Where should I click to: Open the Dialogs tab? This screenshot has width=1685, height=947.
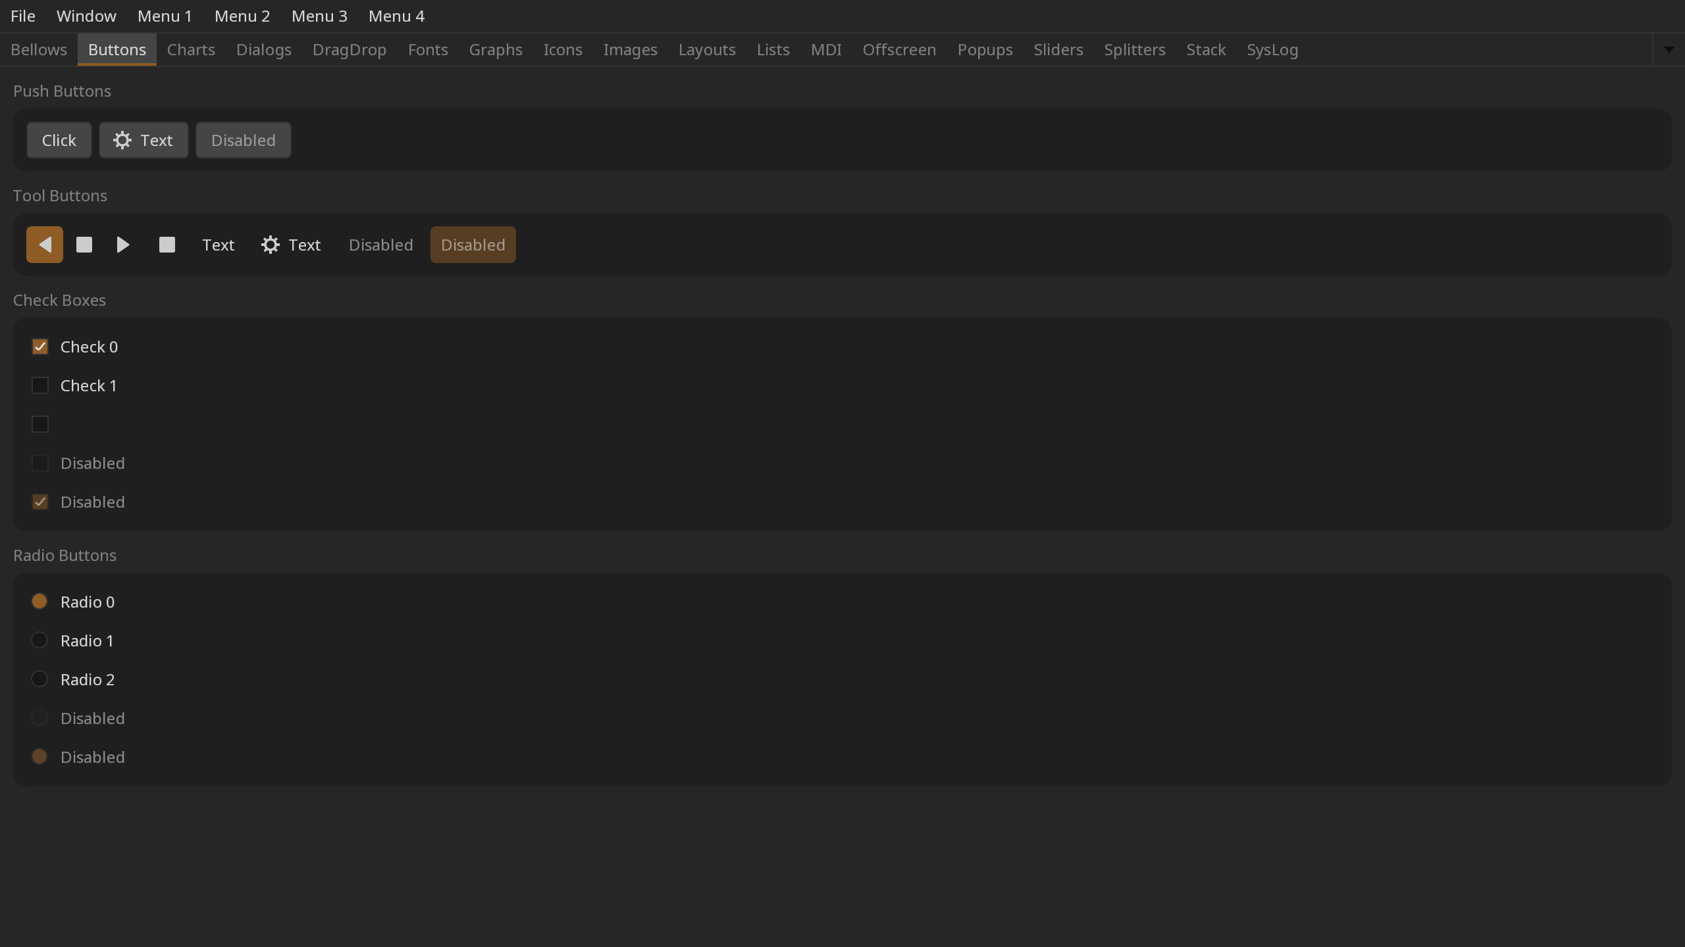(x=264, y=50)
